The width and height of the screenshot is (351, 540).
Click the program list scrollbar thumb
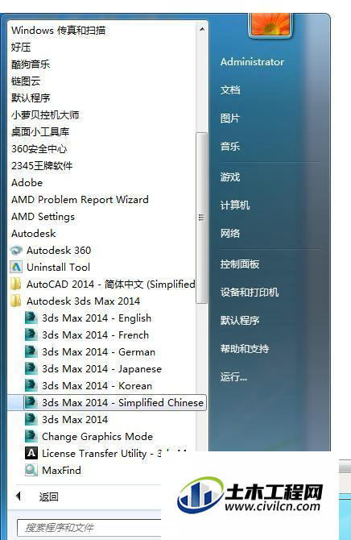(202, 218)
